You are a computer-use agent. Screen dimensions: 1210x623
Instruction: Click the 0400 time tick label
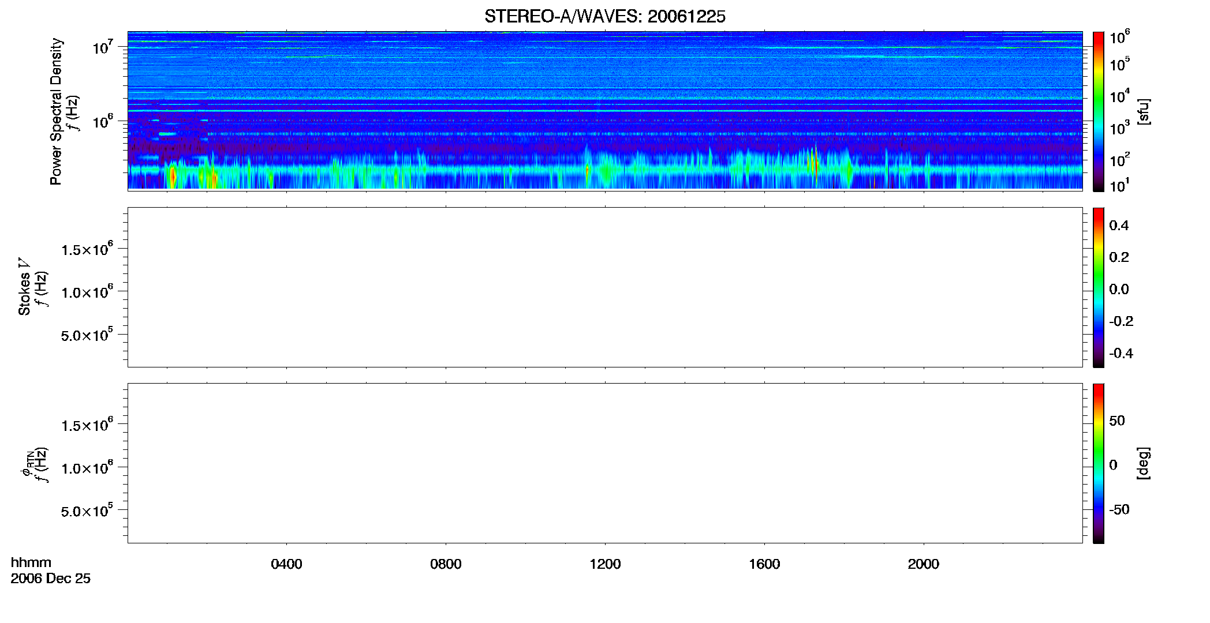286,564
